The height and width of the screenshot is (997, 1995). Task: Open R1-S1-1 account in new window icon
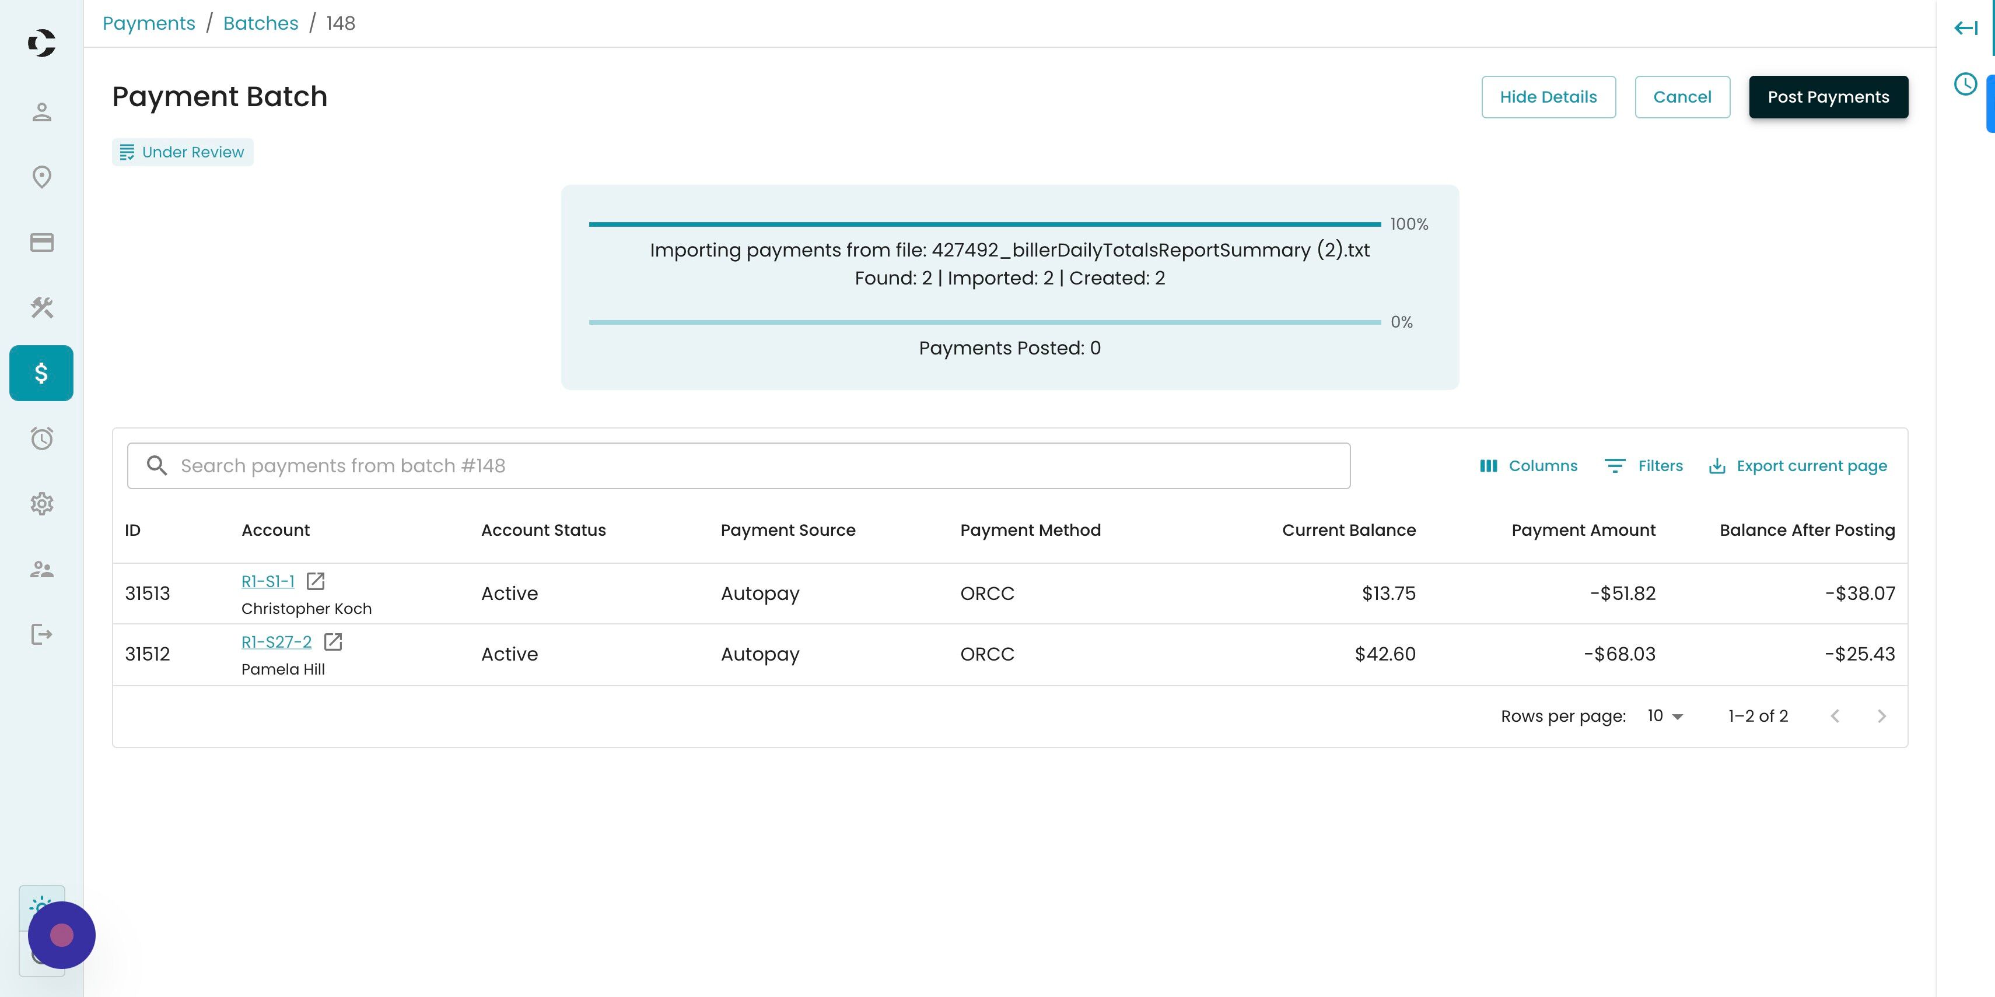coord(315,581)
